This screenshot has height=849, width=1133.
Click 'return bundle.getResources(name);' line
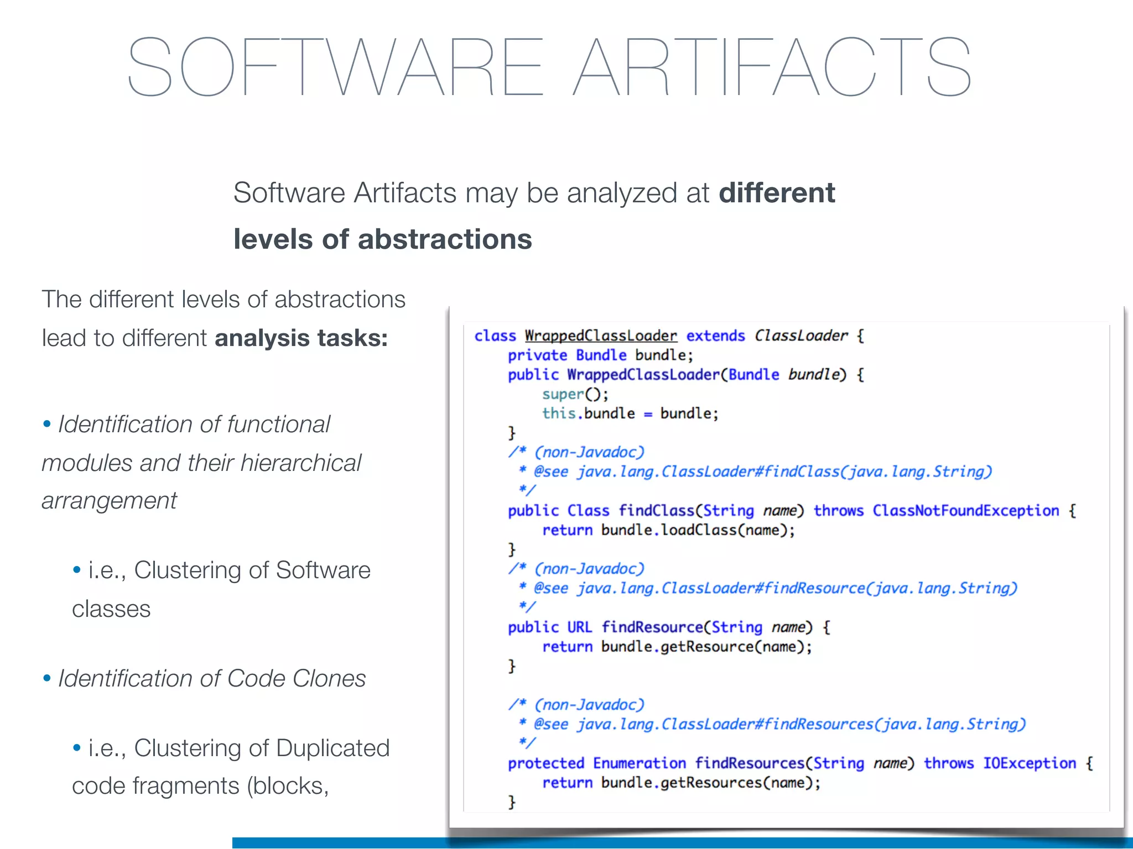click(x=681, y=783)
